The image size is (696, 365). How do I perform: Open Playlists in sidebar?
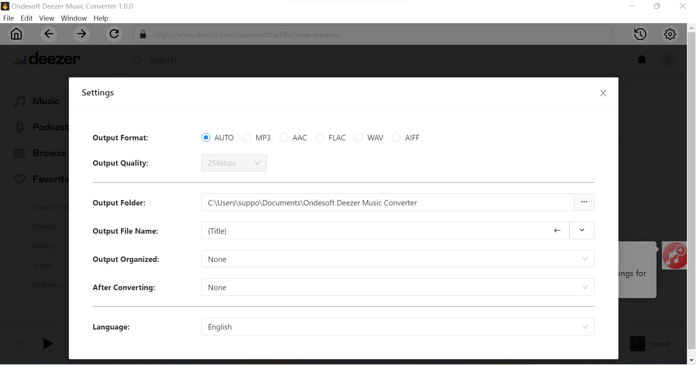point(45,226)
